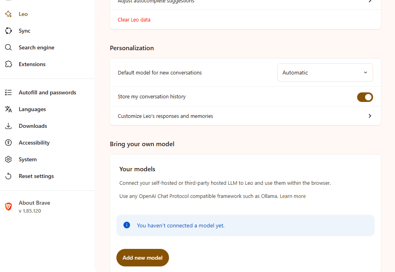
Task: Open Sync via its sidebar icon
Action: coord(8,31)
